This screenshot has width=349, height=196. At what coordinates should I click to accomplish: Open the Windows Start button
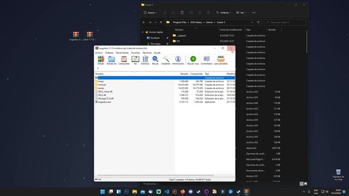[x=103, y=192]
